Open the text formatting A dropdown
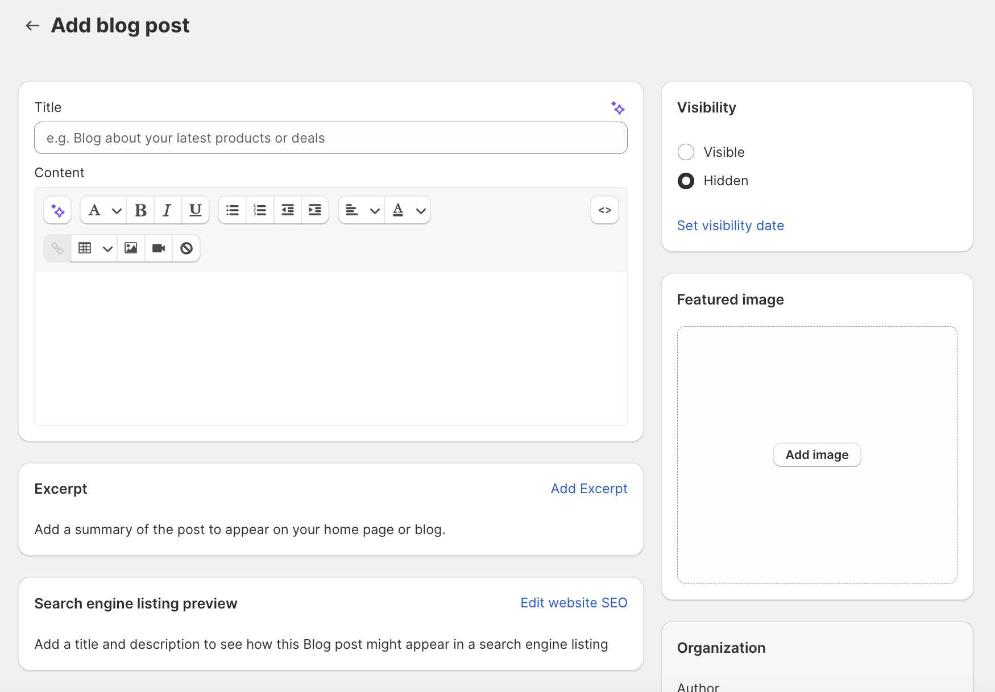 pyautogui.click(x=103, y=210)
